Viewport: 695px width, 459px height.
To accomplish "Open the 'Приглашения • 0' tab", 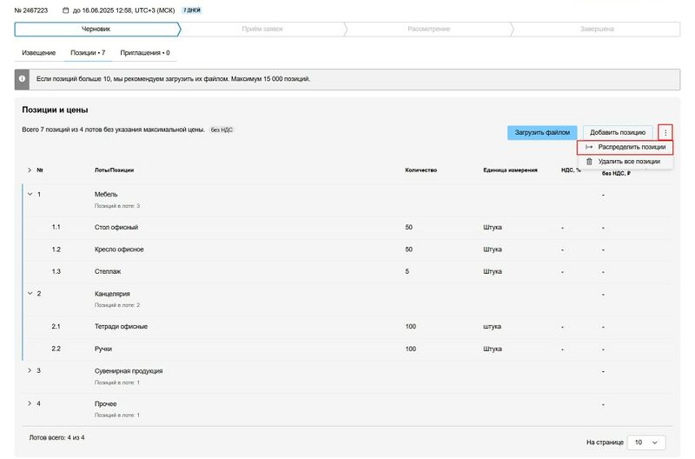I will click(145, 53).
